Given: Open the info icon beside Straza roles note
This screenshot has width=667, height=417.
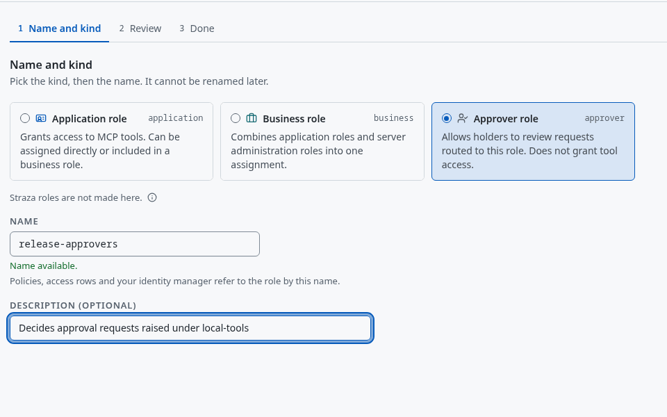Looking at the screenshot, I should (152, 197).
